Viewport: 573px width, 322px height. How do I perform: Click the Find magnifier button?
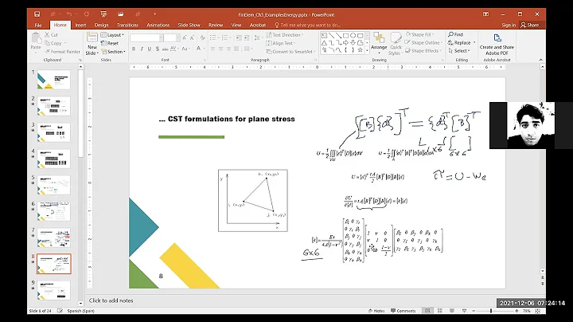point(456,34)
